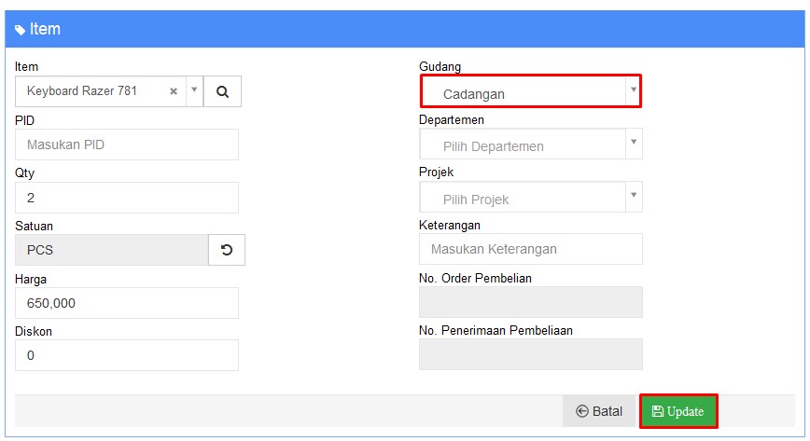Click the Diskon input field
The width and height of the screenshot is (810, 441).
coord(127,355)
